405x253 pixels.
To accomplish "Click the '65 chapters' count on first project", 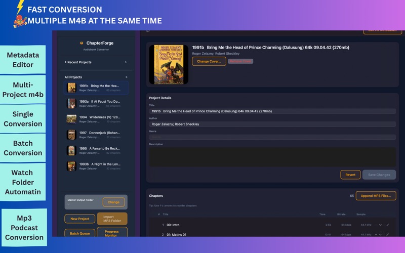I will [x=113, y=91].
